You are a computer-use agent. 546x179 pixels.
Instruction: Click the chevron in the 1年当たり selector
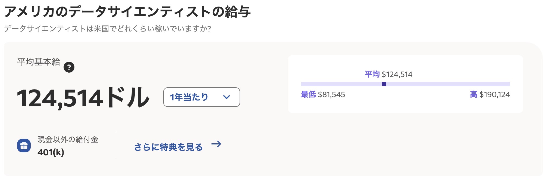[227, 97]
